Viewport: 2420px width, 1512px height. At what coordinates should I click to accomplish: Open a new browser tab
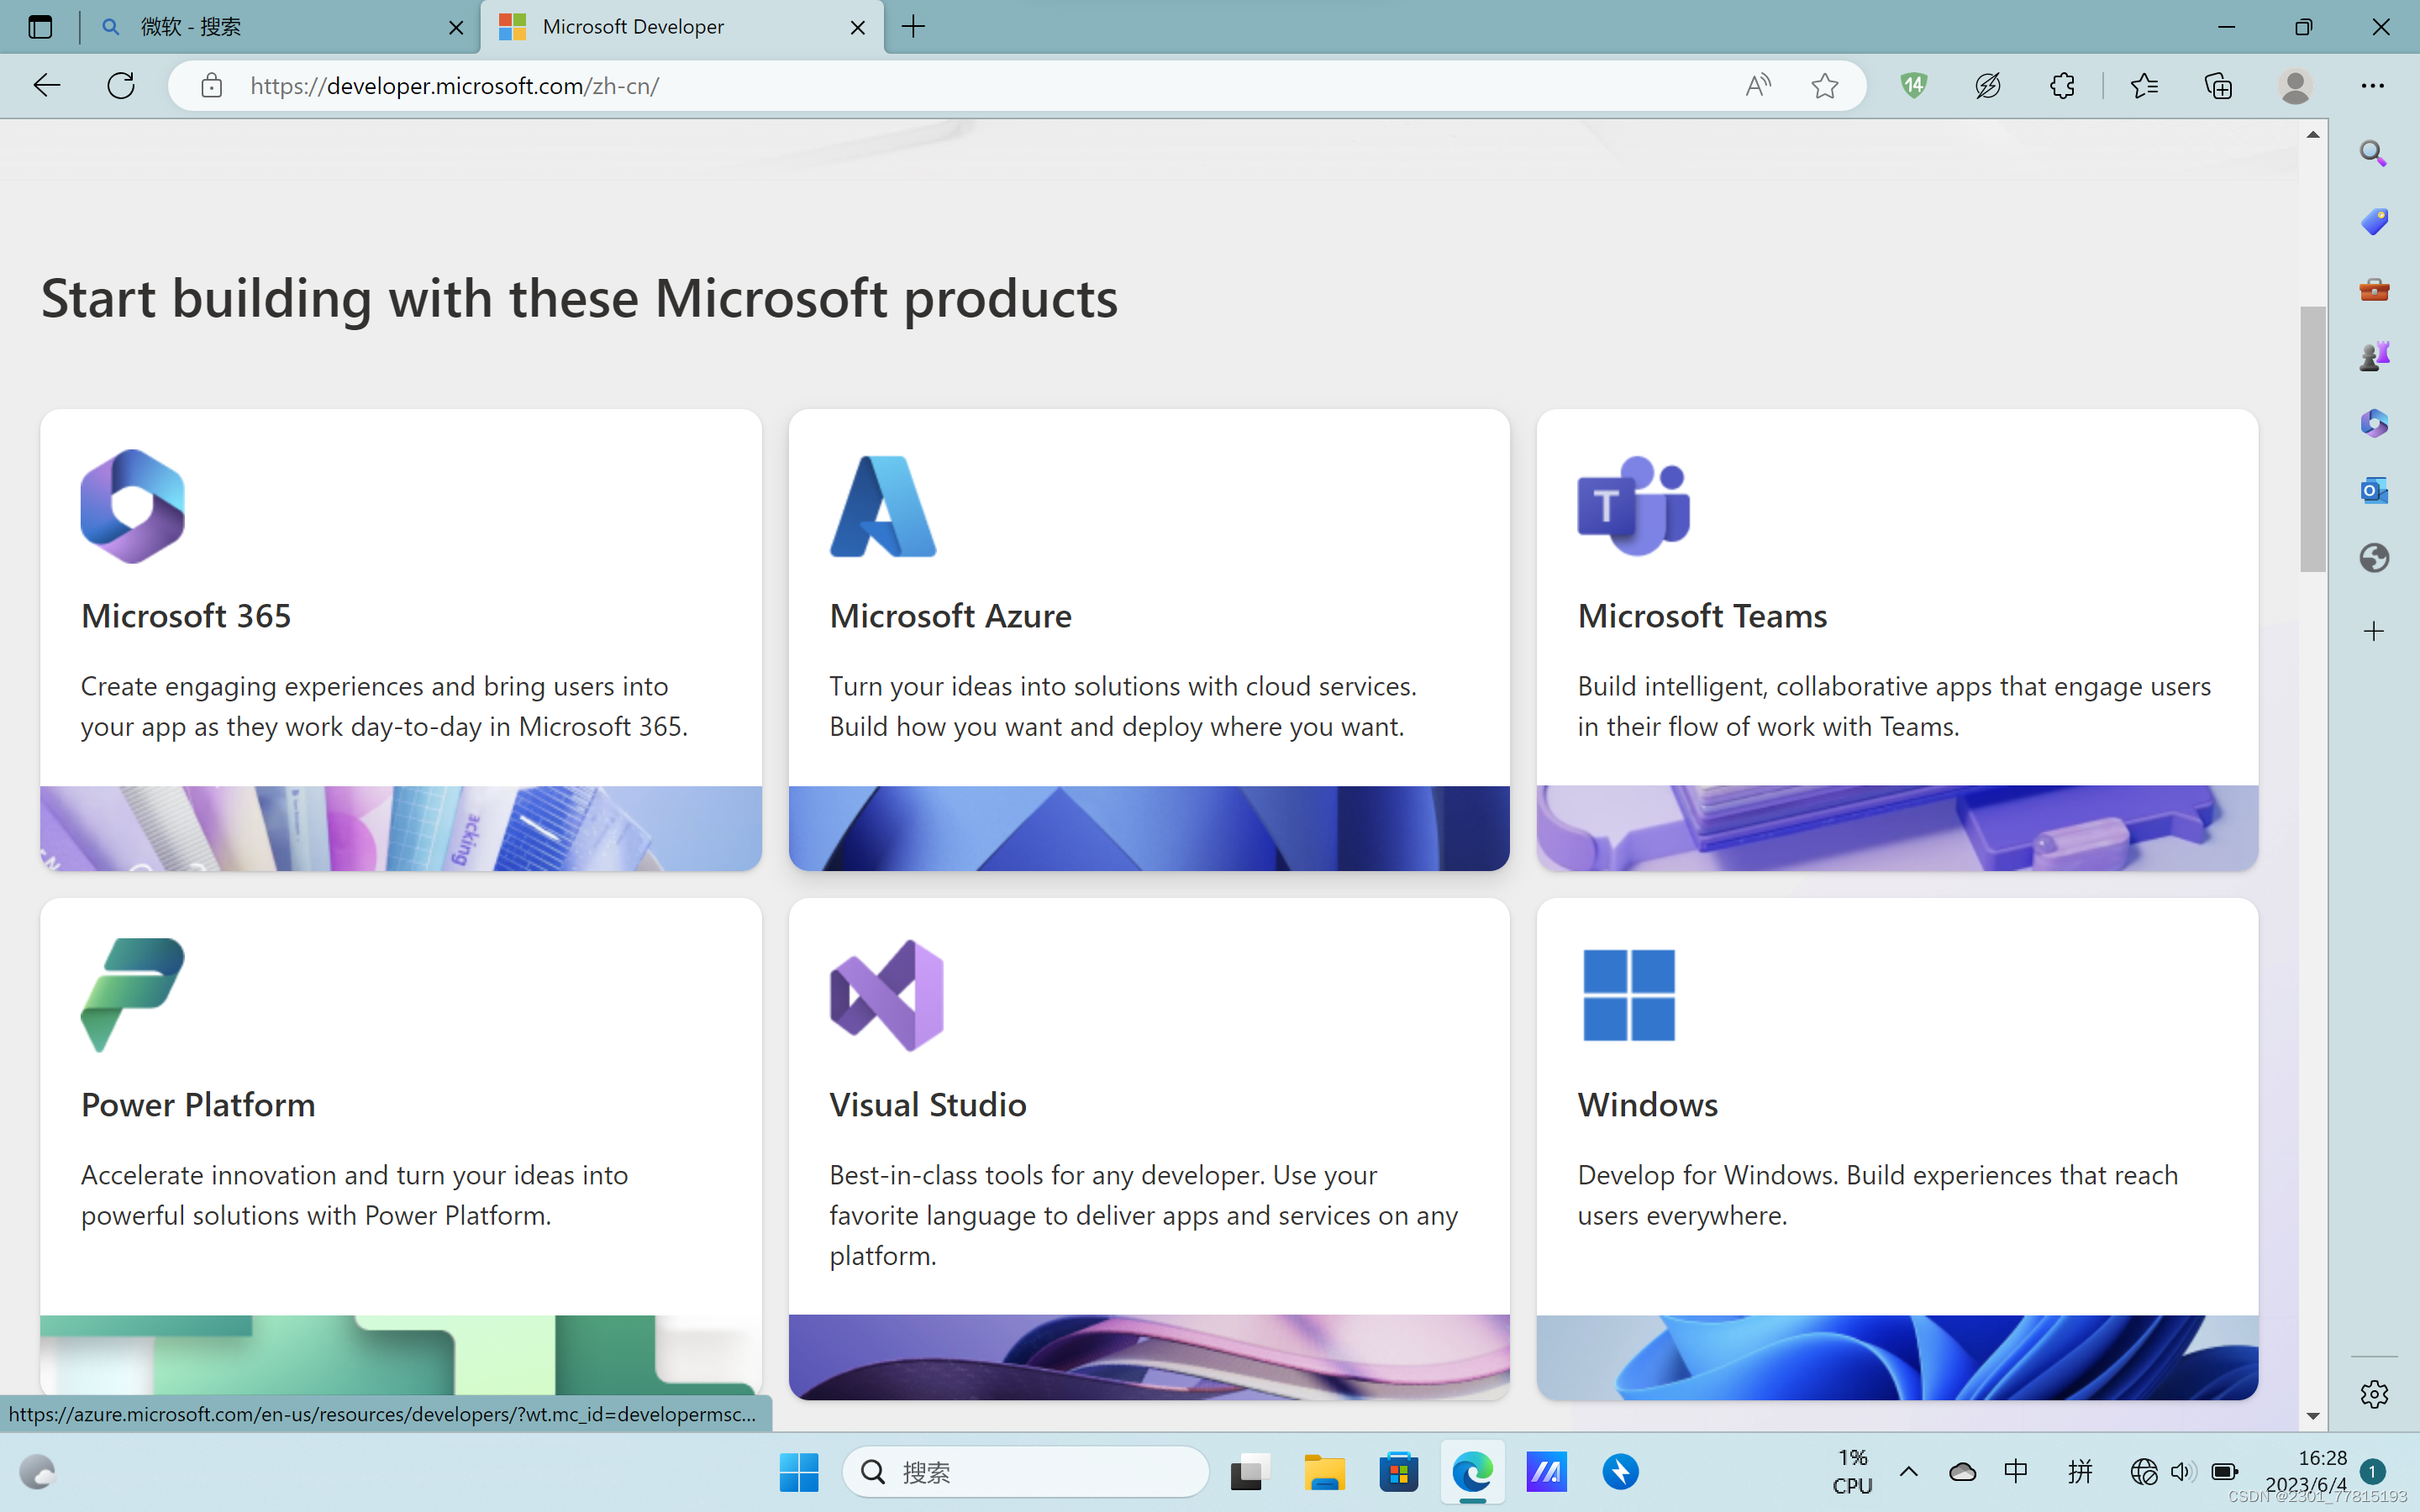coord(913,27)
